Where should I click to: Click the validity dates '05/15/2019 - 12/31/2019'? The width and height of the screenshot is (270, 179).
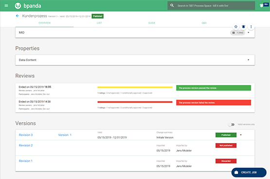pyautogui.click(x=112, y=137)
